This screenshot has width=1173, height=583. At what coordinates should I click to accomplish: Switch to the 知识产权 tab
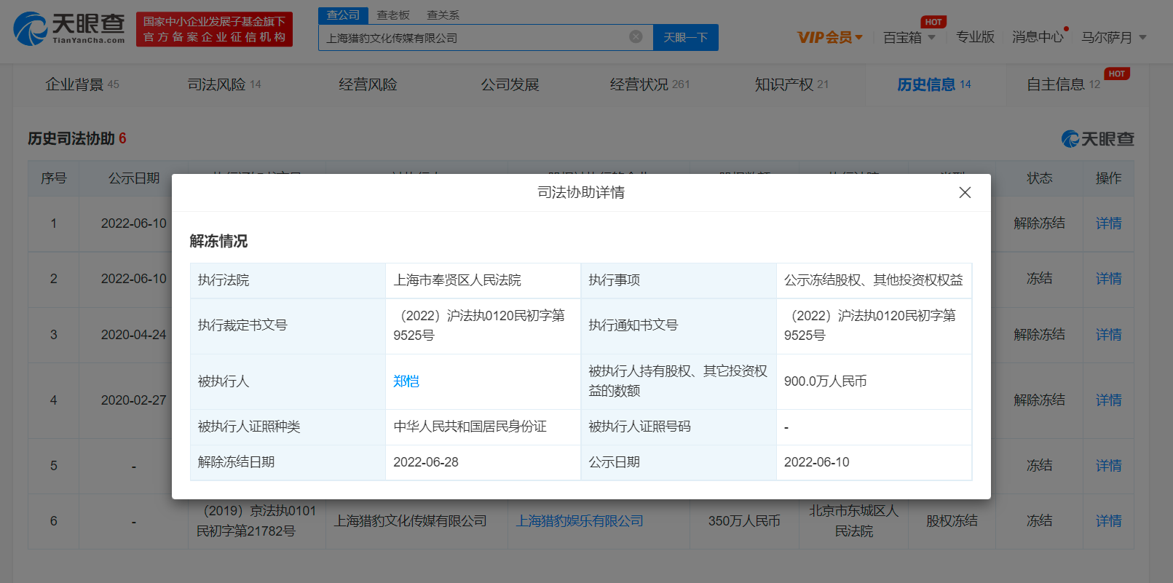tap(791, 84)
